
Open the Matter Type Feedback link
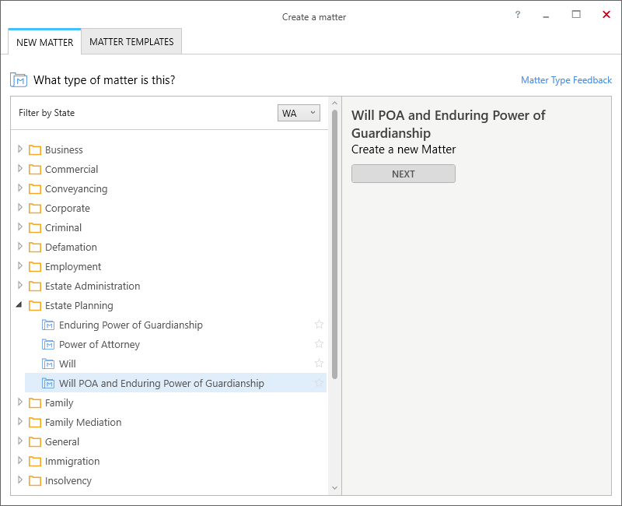point(566,80)
